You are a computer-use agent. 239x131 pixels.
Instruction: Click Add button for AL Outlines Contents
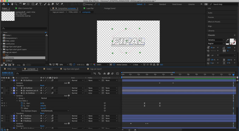pos(67,96)
